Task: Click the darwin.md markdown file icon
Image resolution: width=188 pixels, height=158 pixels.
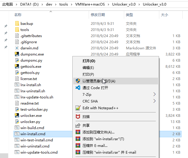Action: click(17, 48)
